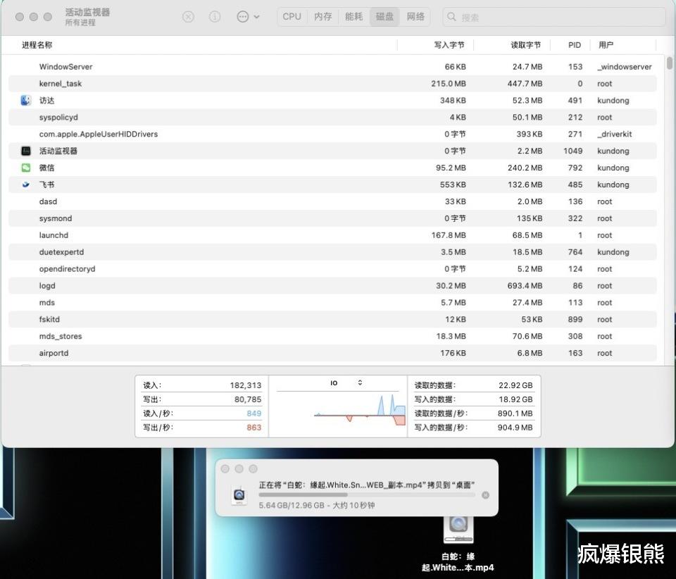Click the quit process (X) toolbar icon
Screen dimensions: 676x579
[187, 17]
